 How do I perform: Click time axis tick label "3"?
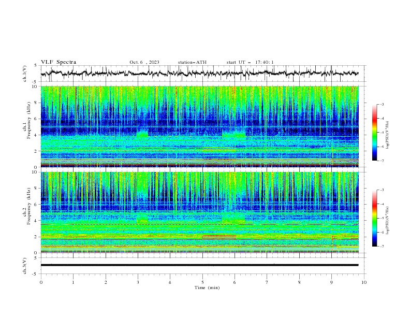tap(138, 282)
